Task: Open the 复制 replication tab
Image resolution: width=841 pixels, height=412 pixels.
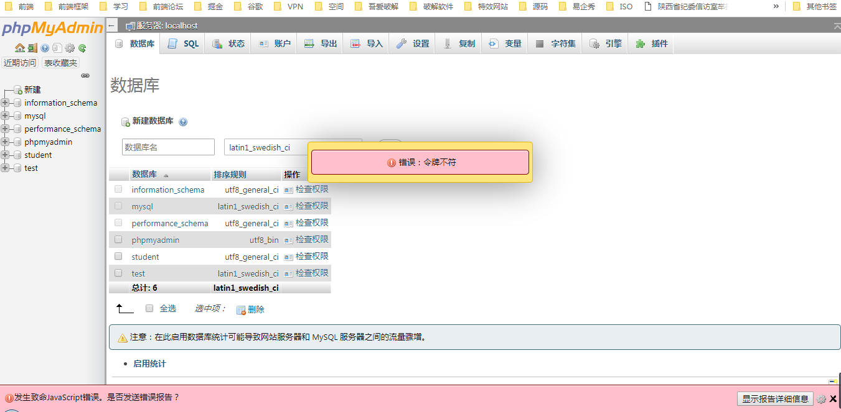Action: tap(459, 43)
